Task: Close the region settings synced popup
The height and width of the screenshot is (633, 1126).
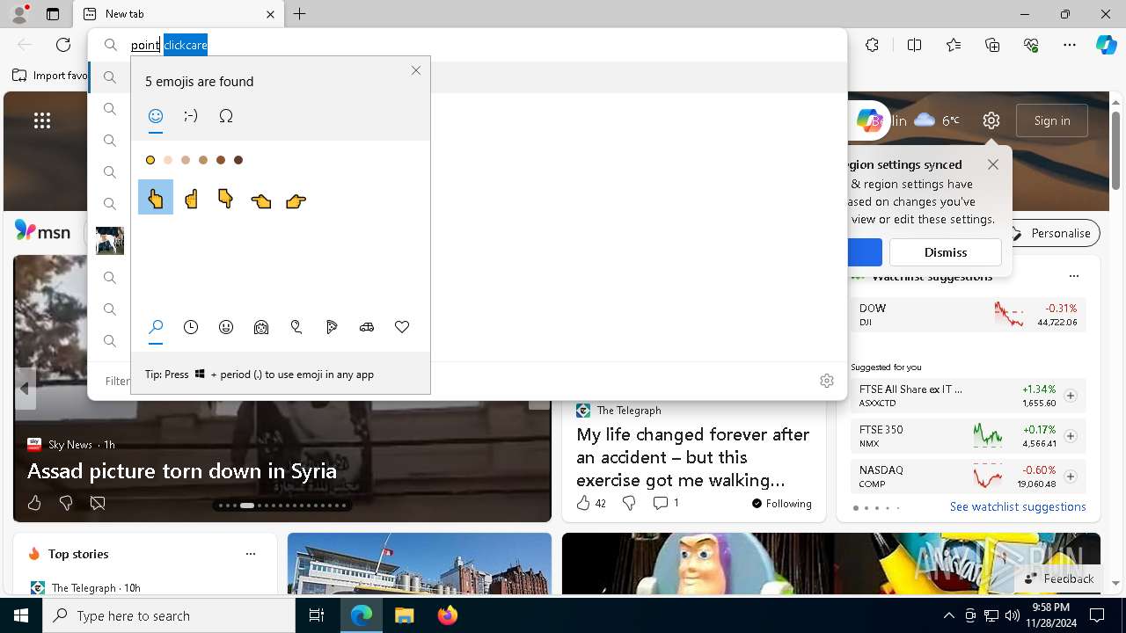Action: [993, 164]
